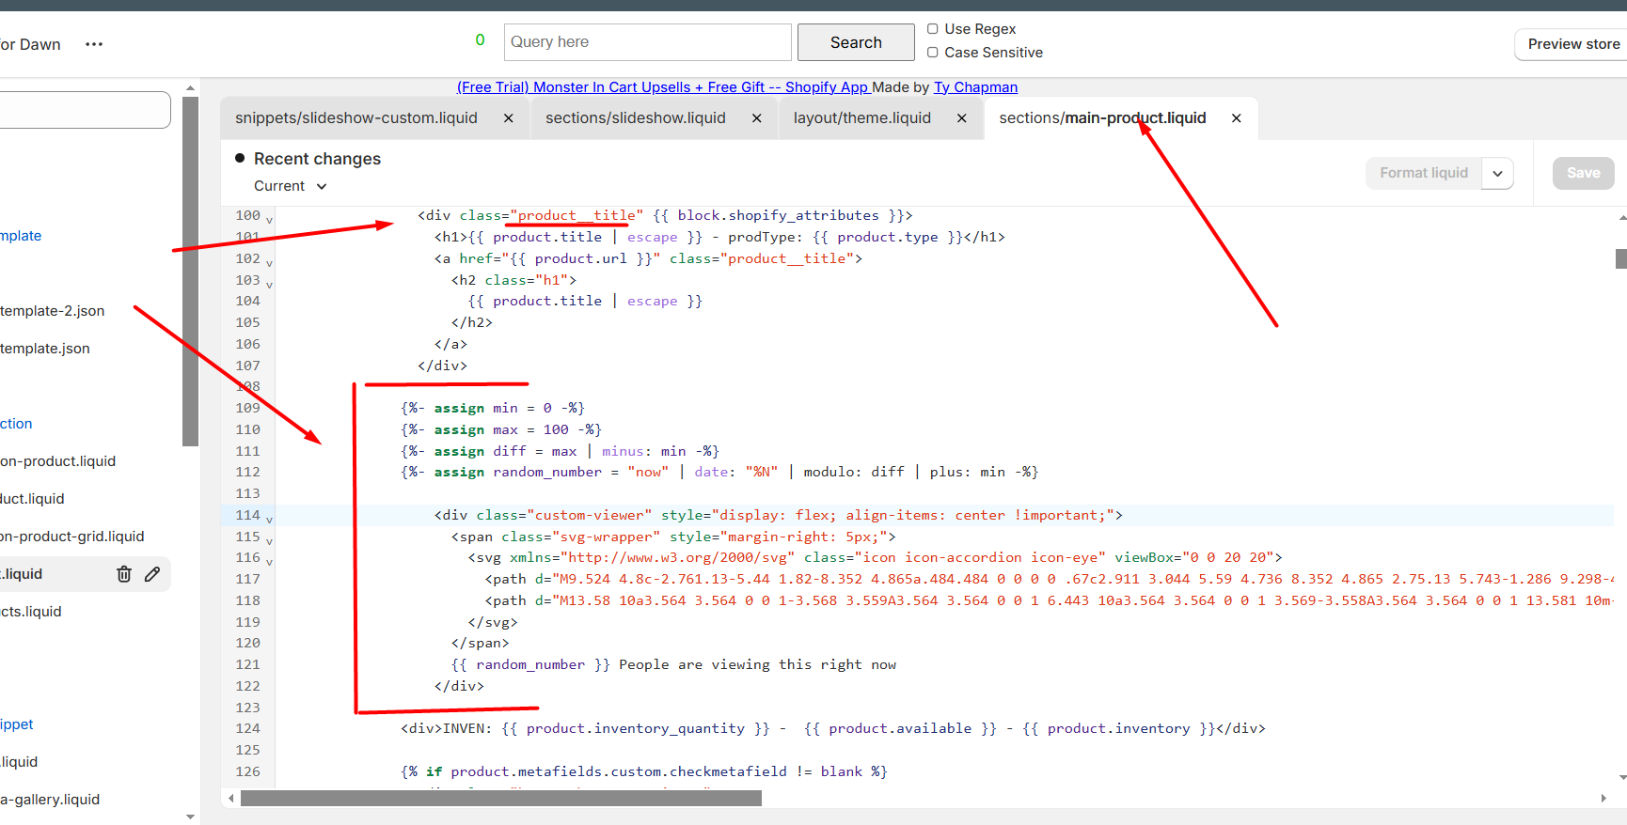Open the template.json file in the sidebar
The height and width of the screenshot is (825, 1627).
pos(45,349)
